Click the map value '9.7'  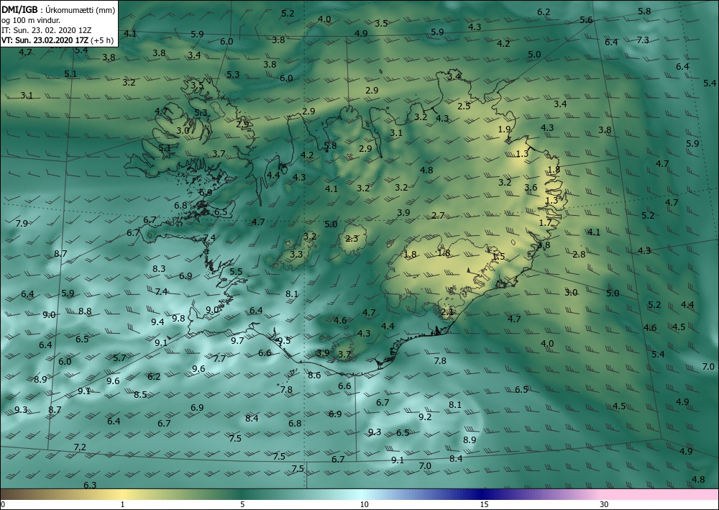point(237,340)
